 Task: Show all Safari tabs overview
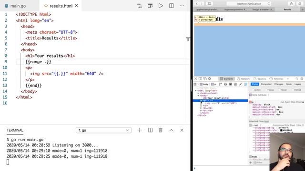(x=300, y=3)
